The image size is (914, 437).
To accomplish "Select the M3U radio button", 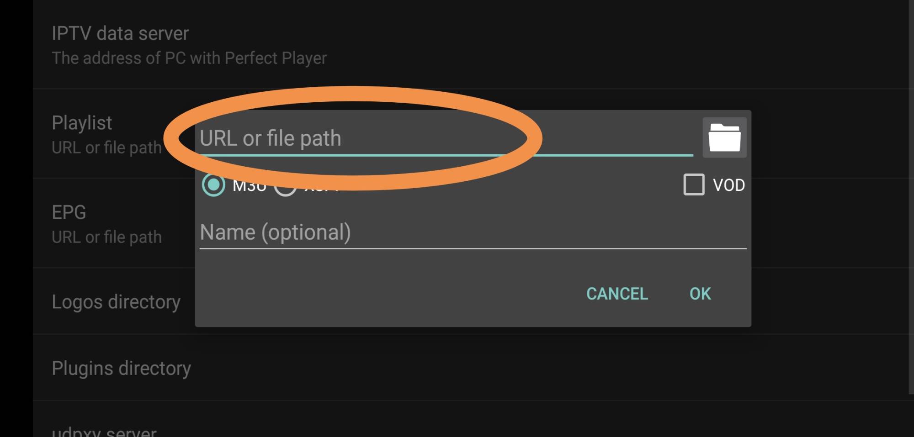I will pyautogui.click(x=213, y=185).
